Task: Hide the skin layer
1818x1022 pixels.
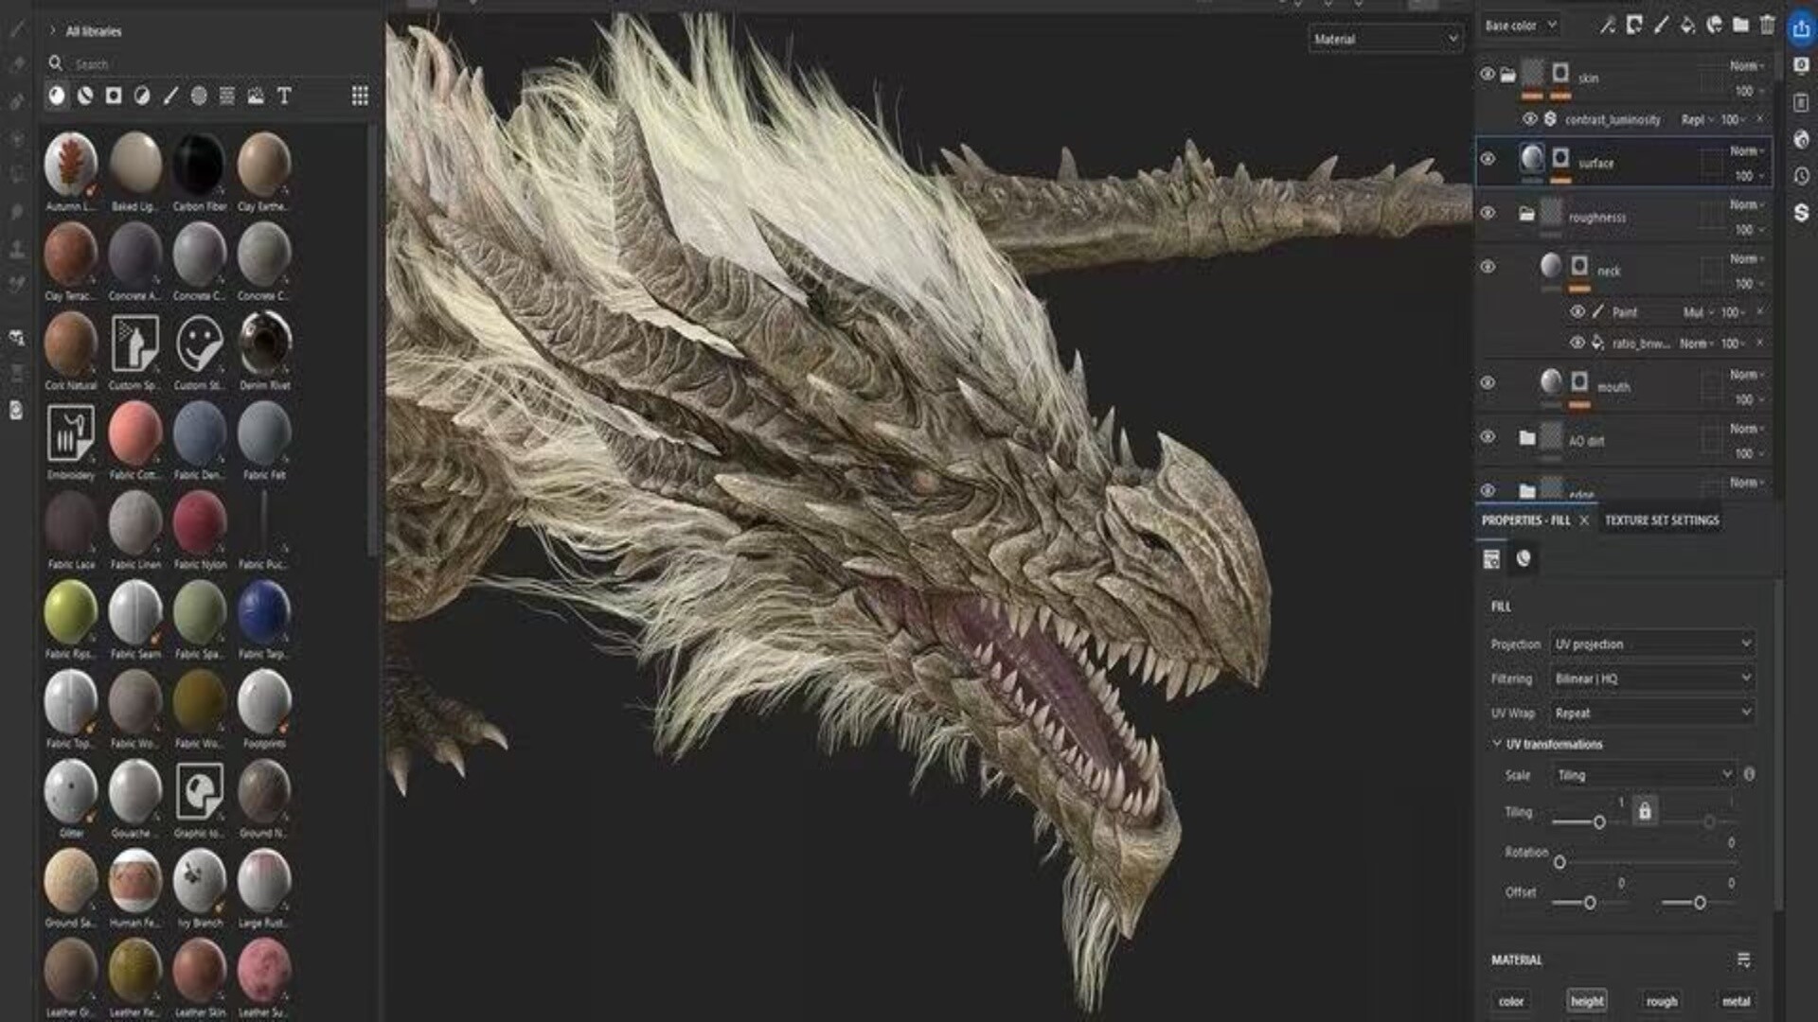Action: (x=1488, y=74)
